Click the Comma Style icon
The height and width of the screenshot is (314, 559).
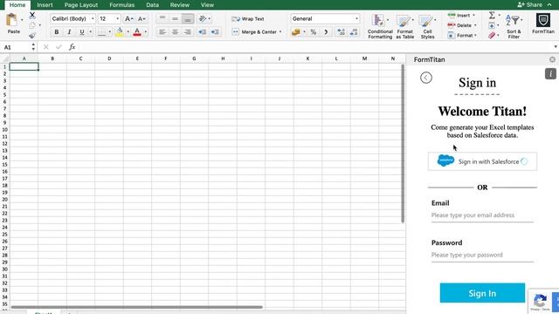[x=326, y=32]
